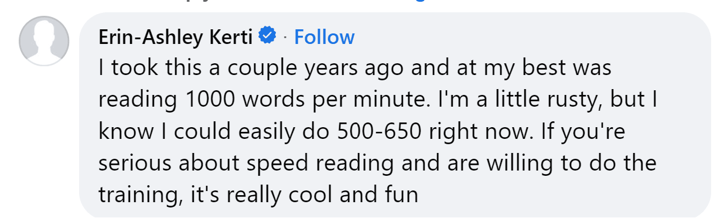Open Erin-Ashley Kerti's profile name link
The image size is (717, 218).
(x=175, y=37)
